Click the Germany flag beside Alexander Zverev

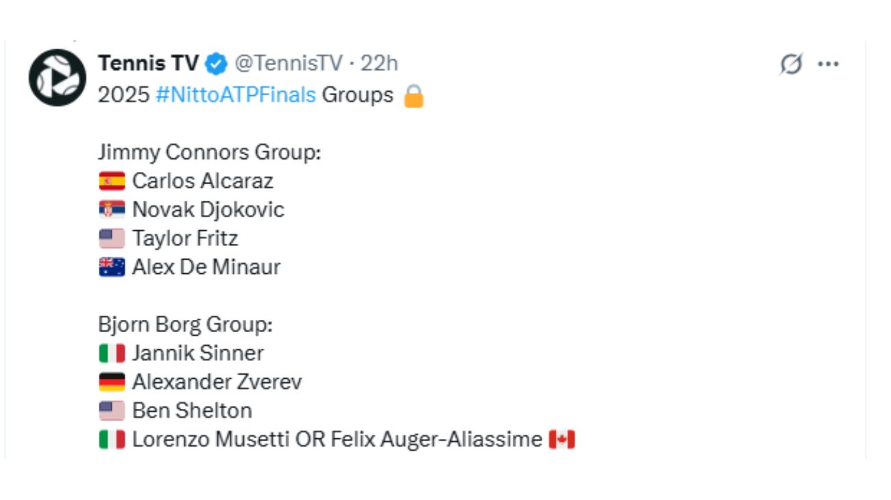[112, 382]
